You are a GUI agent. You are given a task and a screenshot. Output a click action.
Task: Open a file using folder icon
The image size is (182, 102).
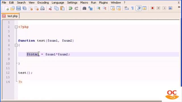coord(13,8)
